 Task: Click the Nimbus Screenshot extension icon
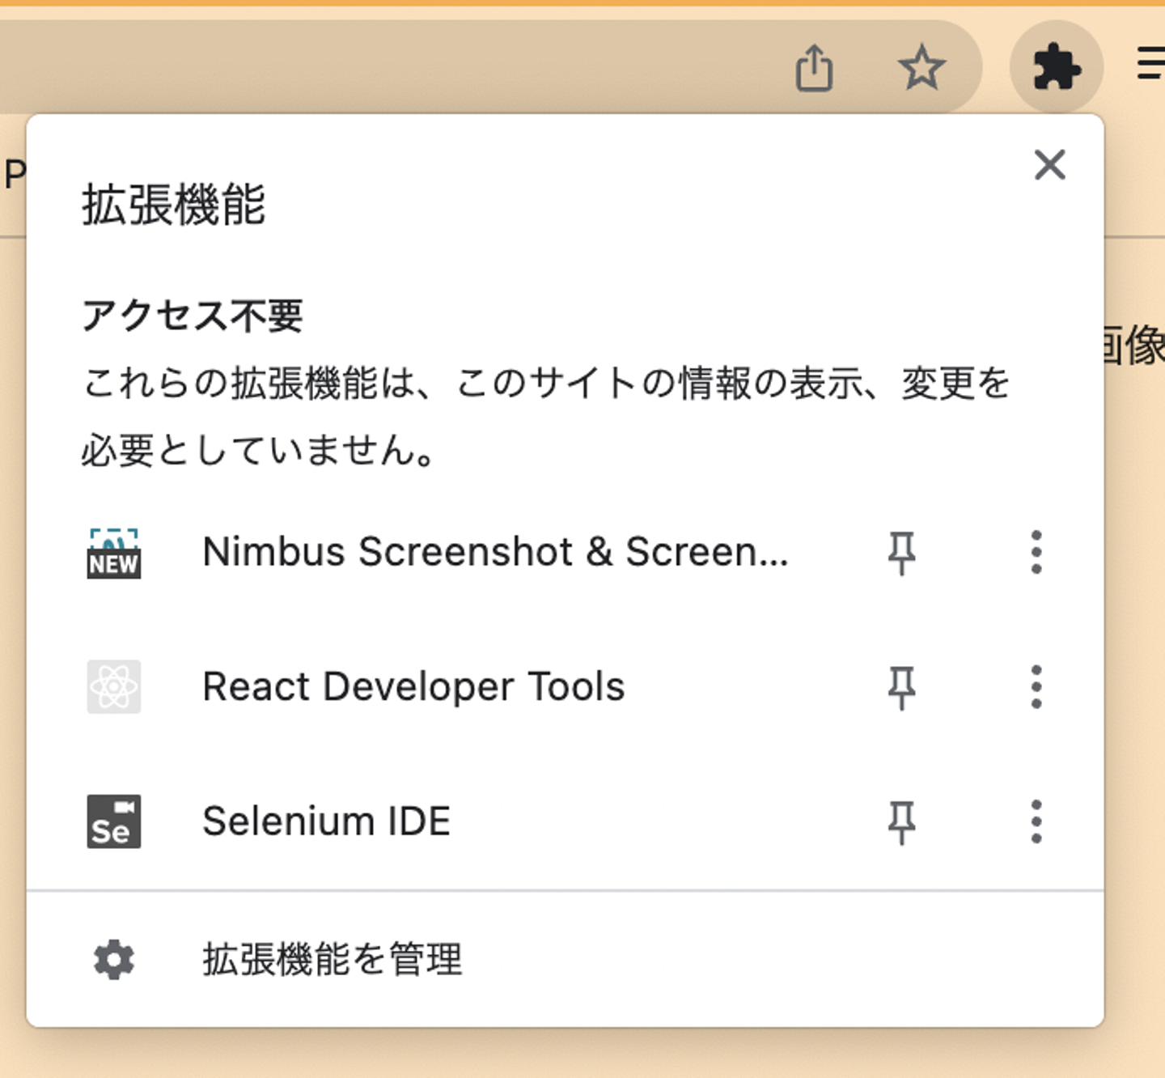click(x=114, y=554)
